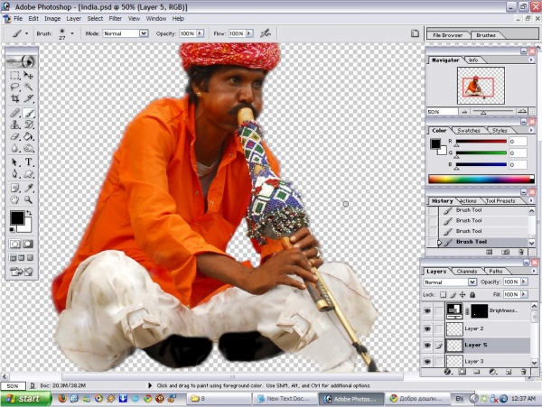The image size is (542, 407).
Task: Switch to the Swatches tab
Action: point(469,131)
